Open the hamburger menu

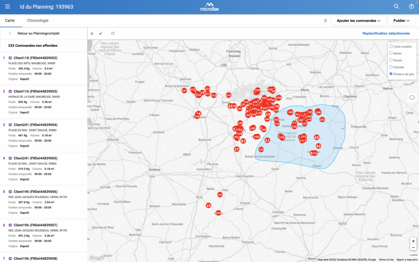7,7
